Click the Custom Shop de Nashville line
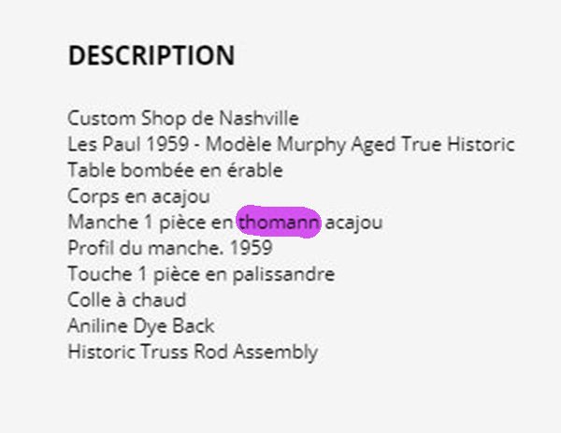The image size is (561, 433). (x=183, y=118)
